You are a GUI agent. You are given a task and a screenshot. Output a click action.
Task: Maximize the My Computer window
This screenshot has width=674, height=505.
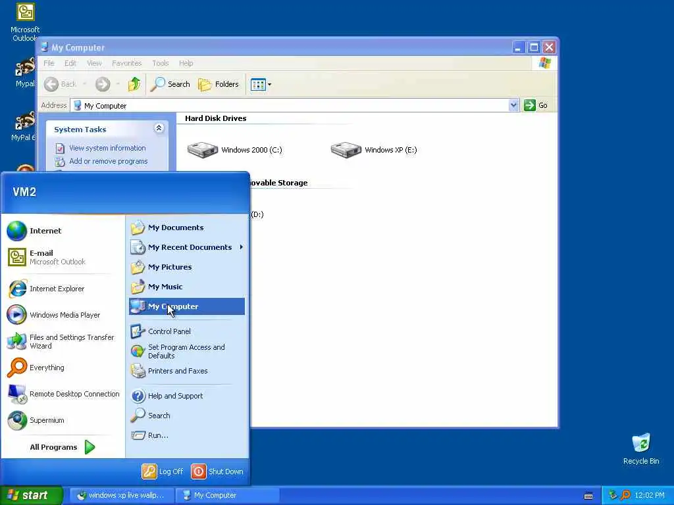pos(533,47)
